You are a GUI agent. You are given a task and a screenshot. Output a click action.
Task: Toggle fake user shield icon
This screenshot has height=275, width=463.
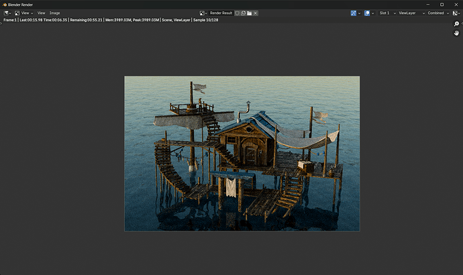point(237,13)
